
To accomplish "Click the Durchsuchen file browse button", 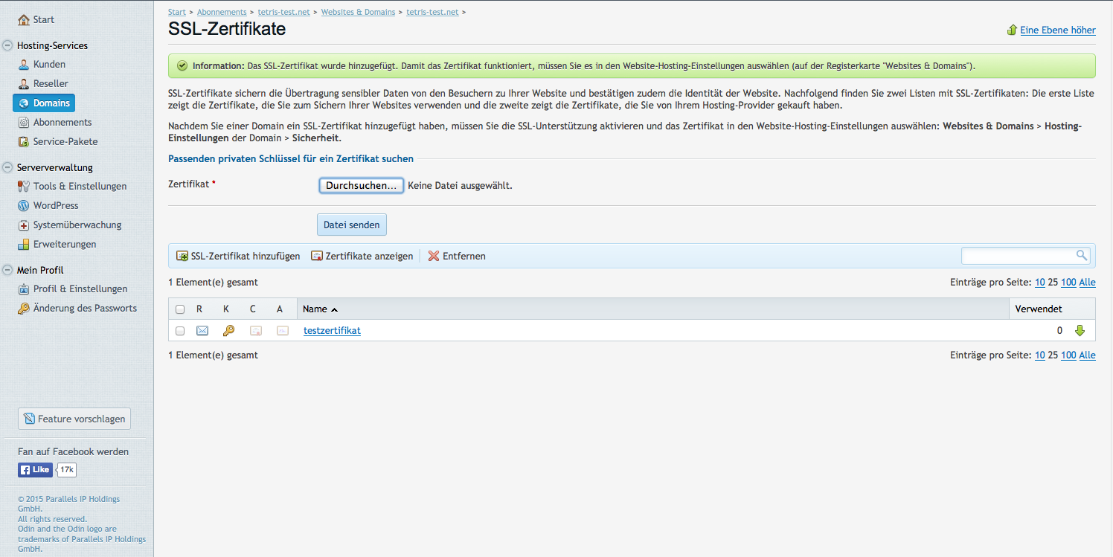I will [x=361, y=186].
